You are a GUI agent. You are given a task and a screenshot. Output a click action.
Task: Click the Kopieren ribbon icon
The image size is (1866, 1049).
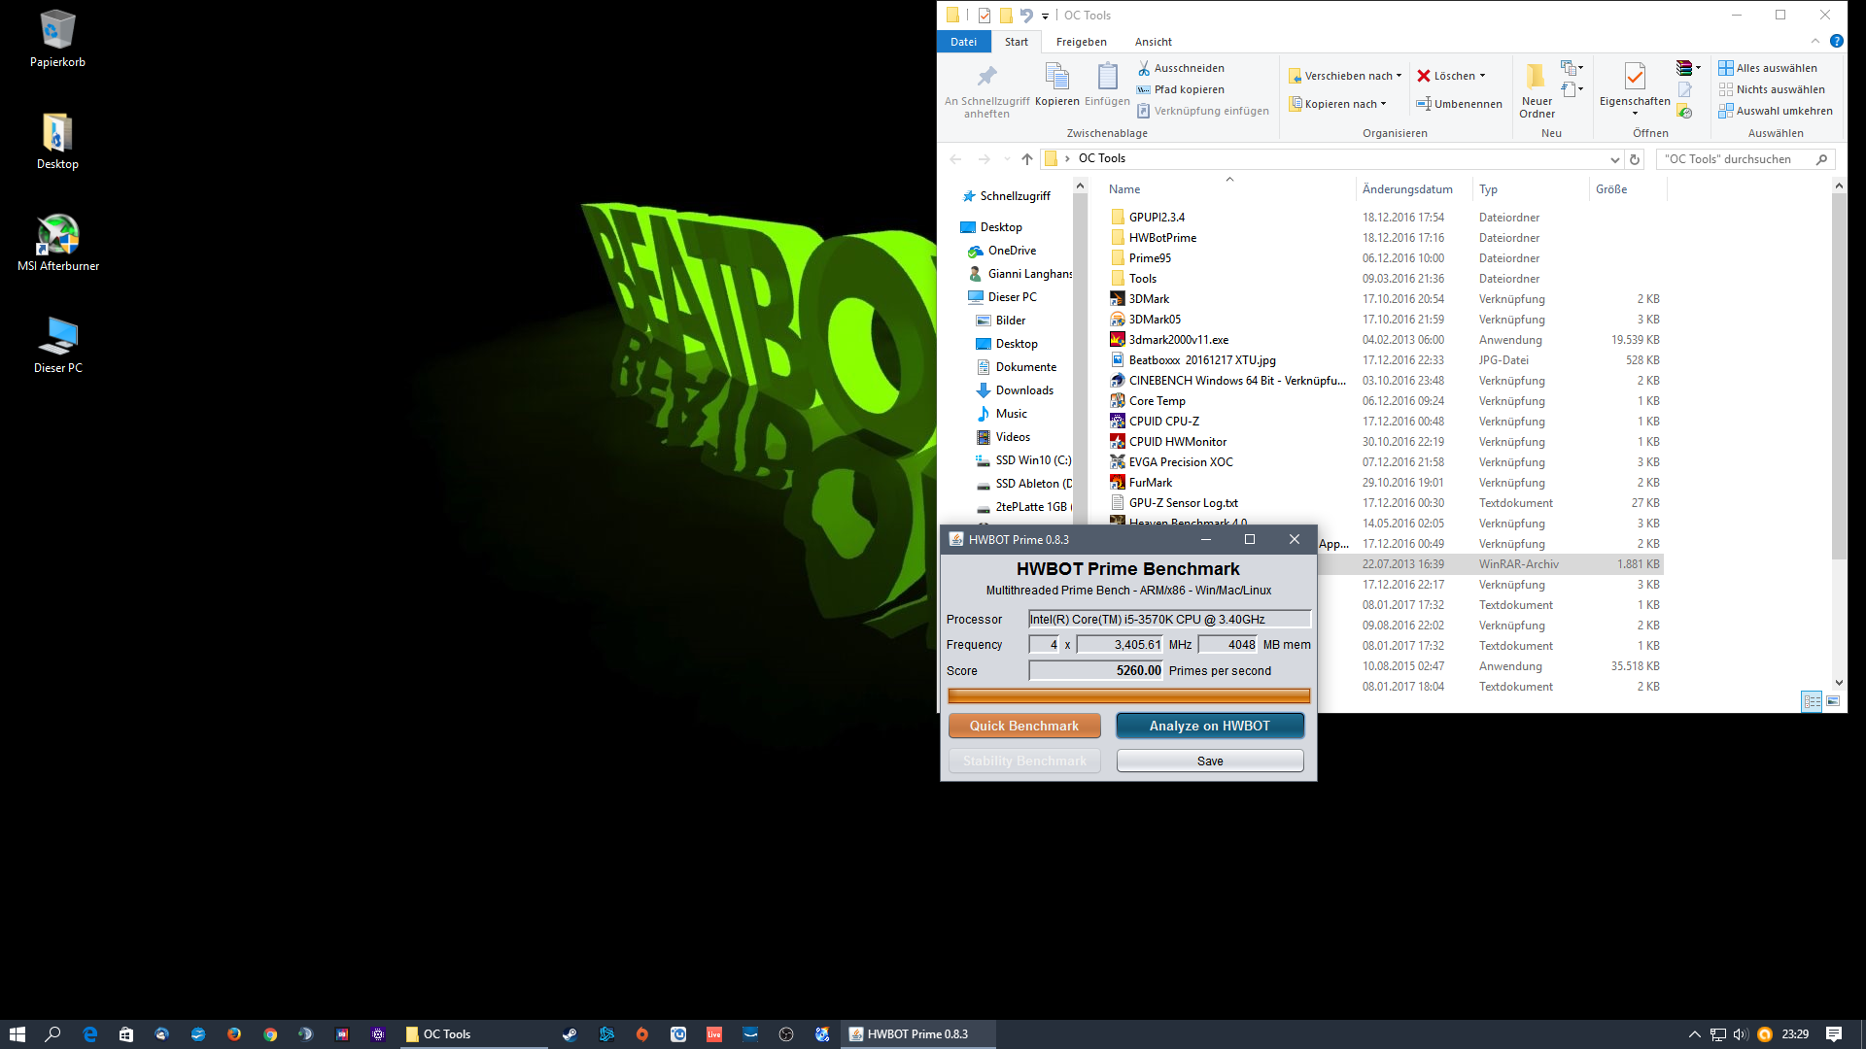pos(1057,85)
